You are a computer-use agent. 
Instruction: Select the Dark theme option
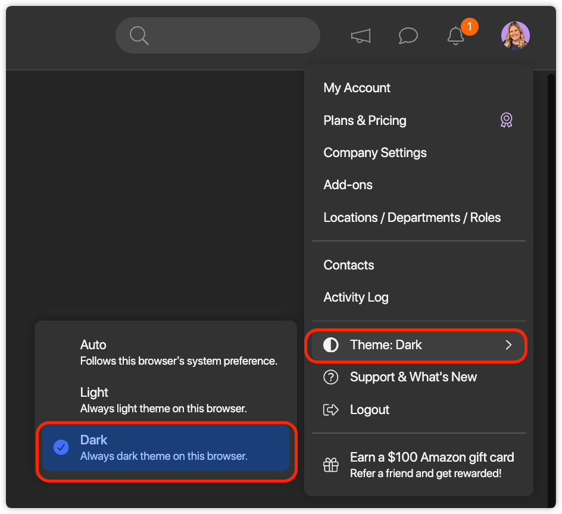point(166,447)
